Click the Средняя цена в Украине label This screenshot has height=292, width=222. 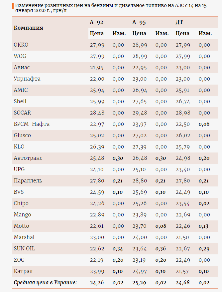[45, 283]
